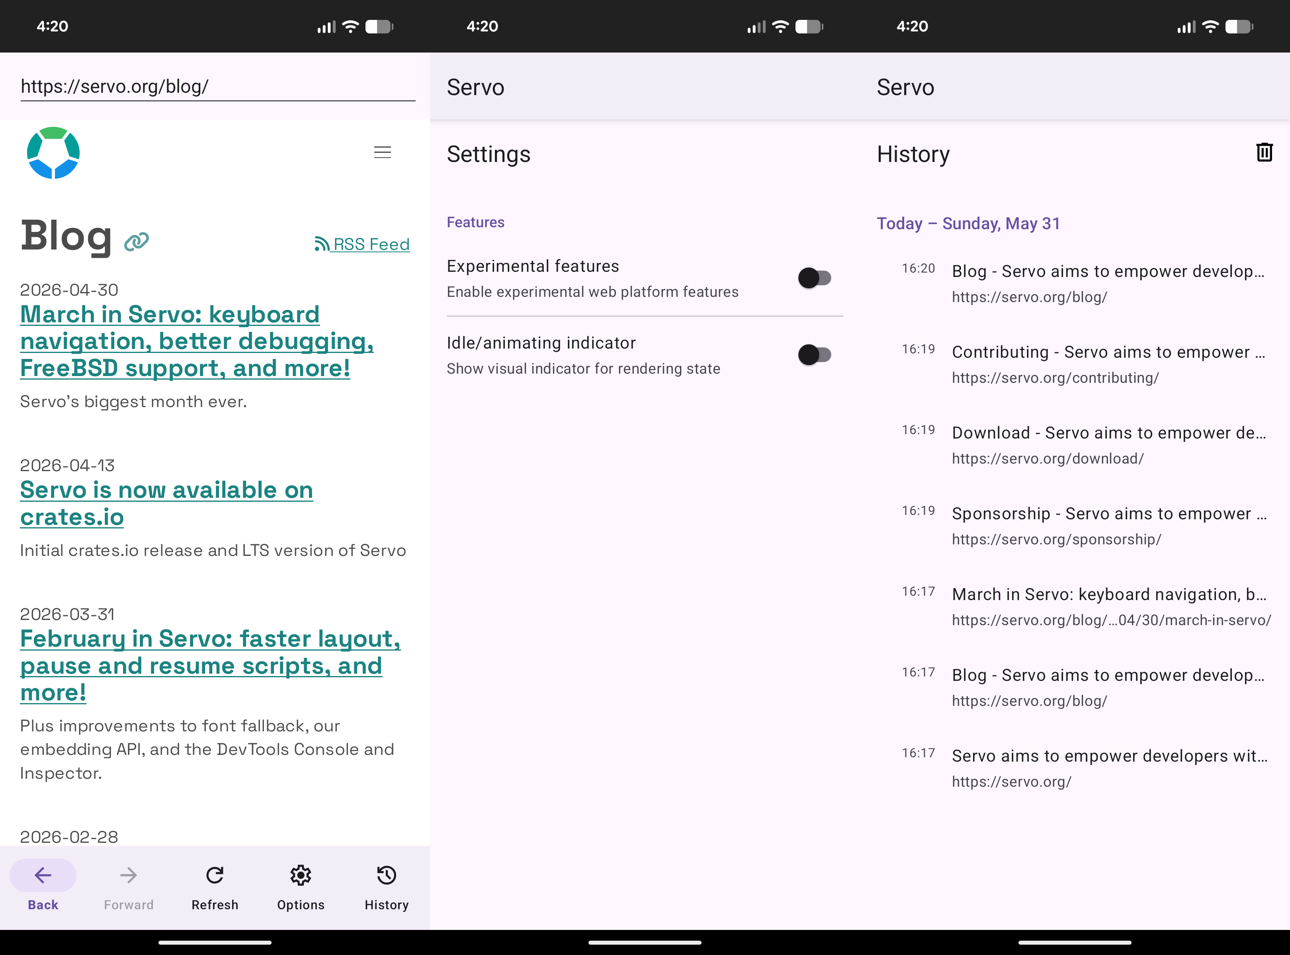Click the 2026-04-13 post date

coord(67,465)
